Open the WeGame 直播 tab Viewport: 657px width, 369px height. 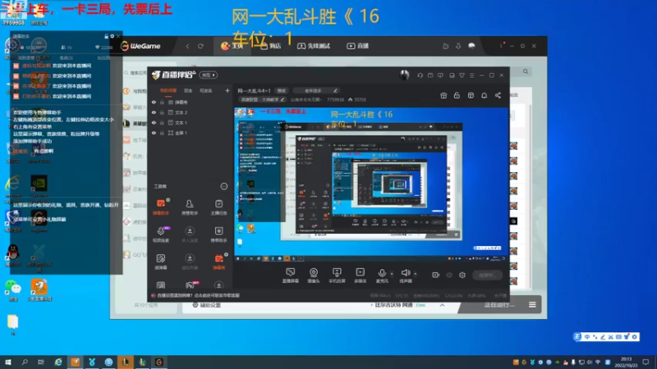click(357, 46)
